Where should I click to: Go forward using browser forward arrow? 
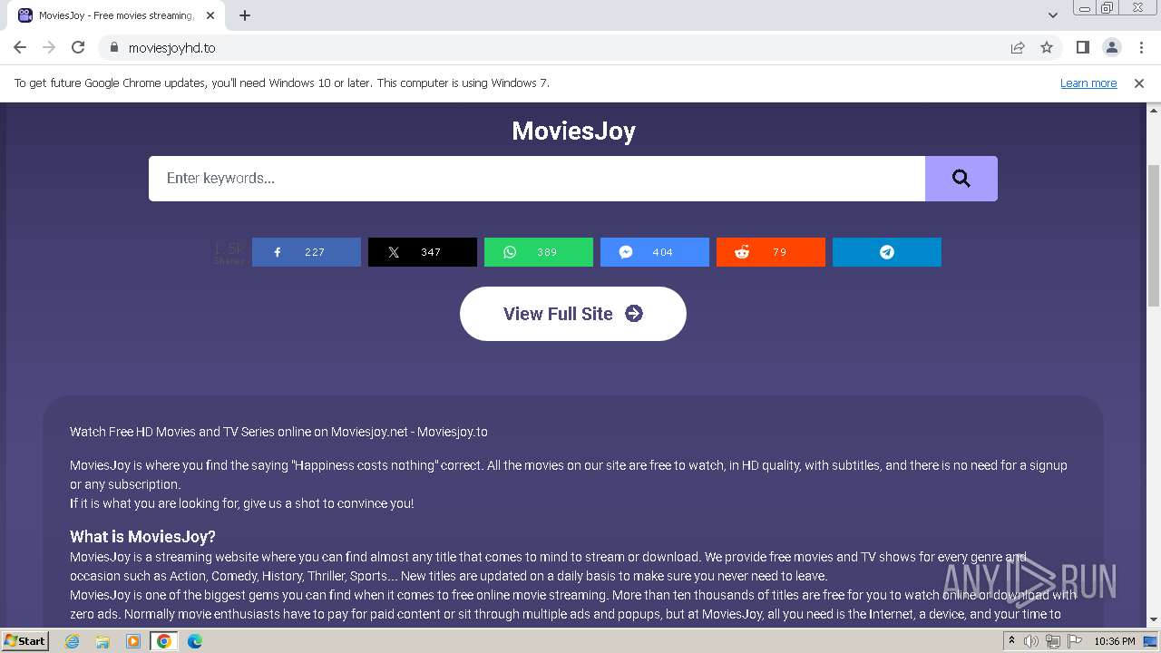pyautogui.click(x=49, y=47)
